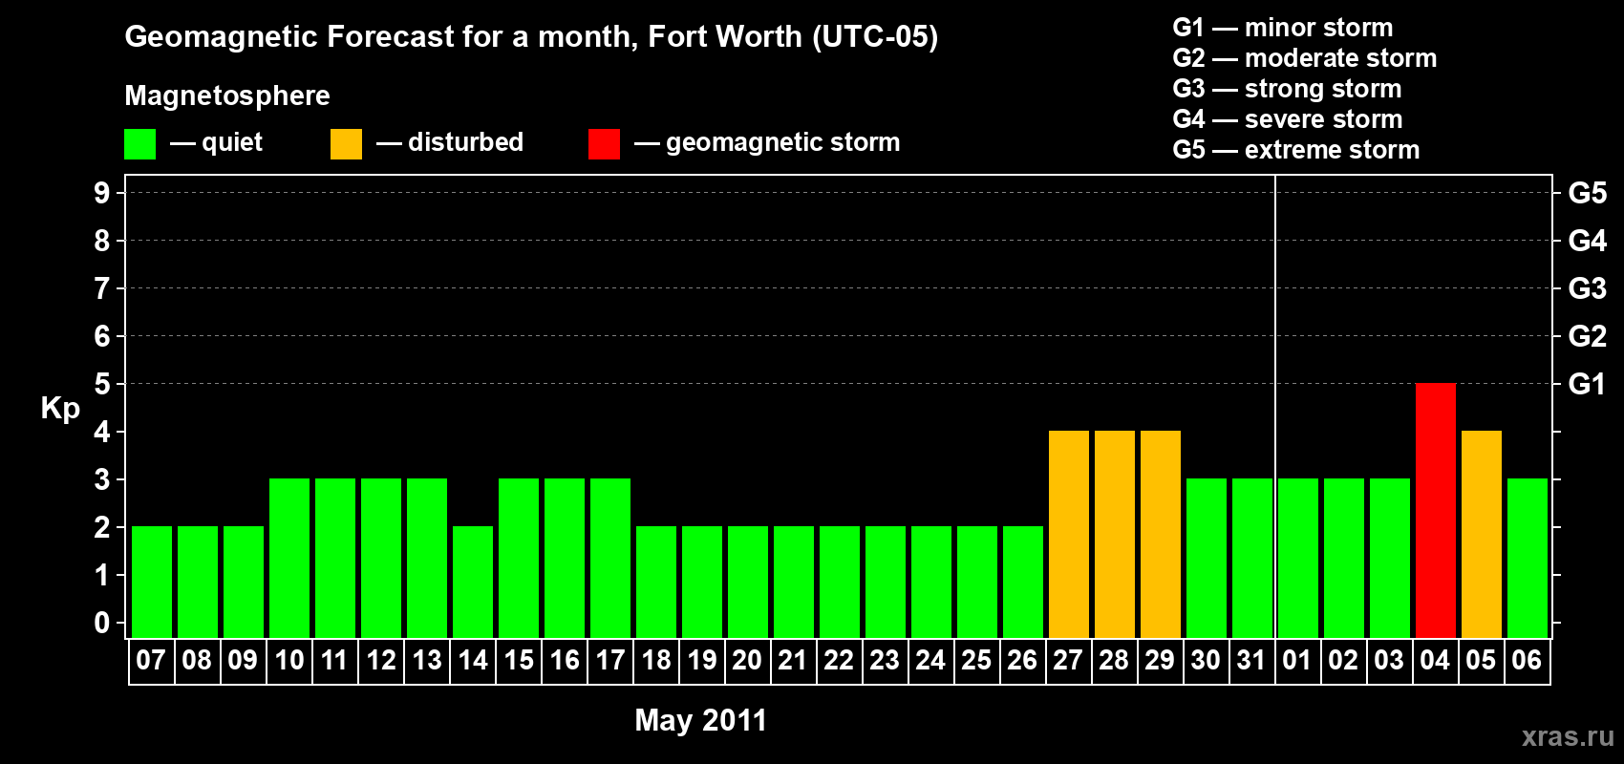Screen dimensions: 1624x764
Task: Select the green bar for day 17
Action: click(609, 558)
